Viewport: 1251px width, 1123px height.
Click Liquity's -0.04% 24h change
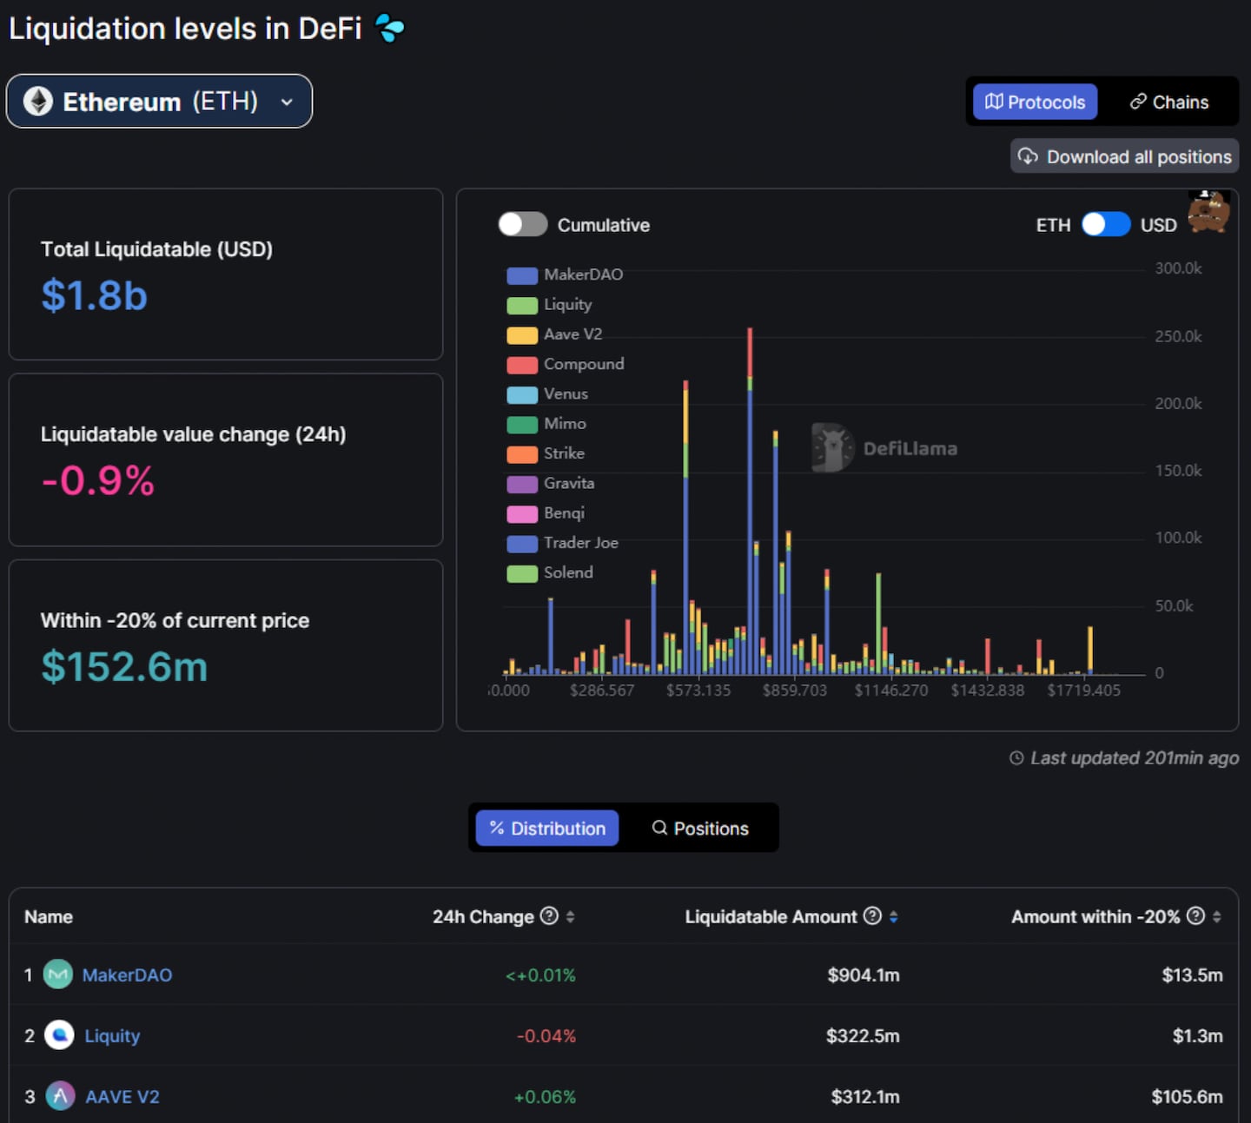pyautogui.click(x=546, y=1035)
